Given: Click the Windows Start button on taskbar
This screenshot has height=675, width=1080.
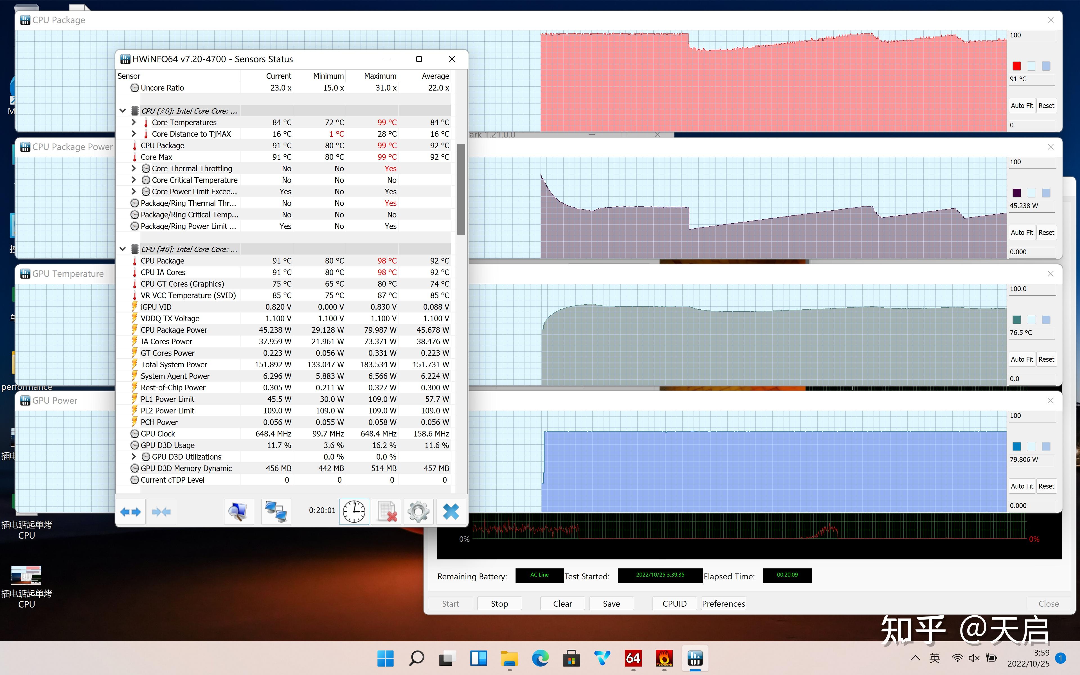Looking at the screenshot, I should point(385,658).
